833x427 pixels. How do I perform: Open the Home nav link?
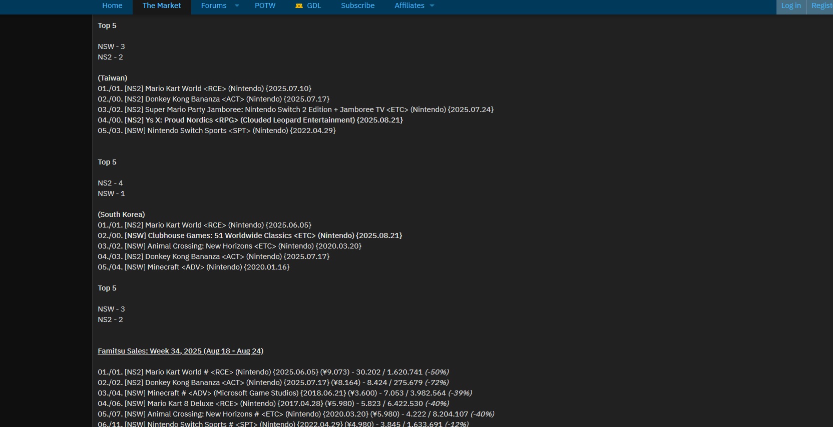(112, 5)
